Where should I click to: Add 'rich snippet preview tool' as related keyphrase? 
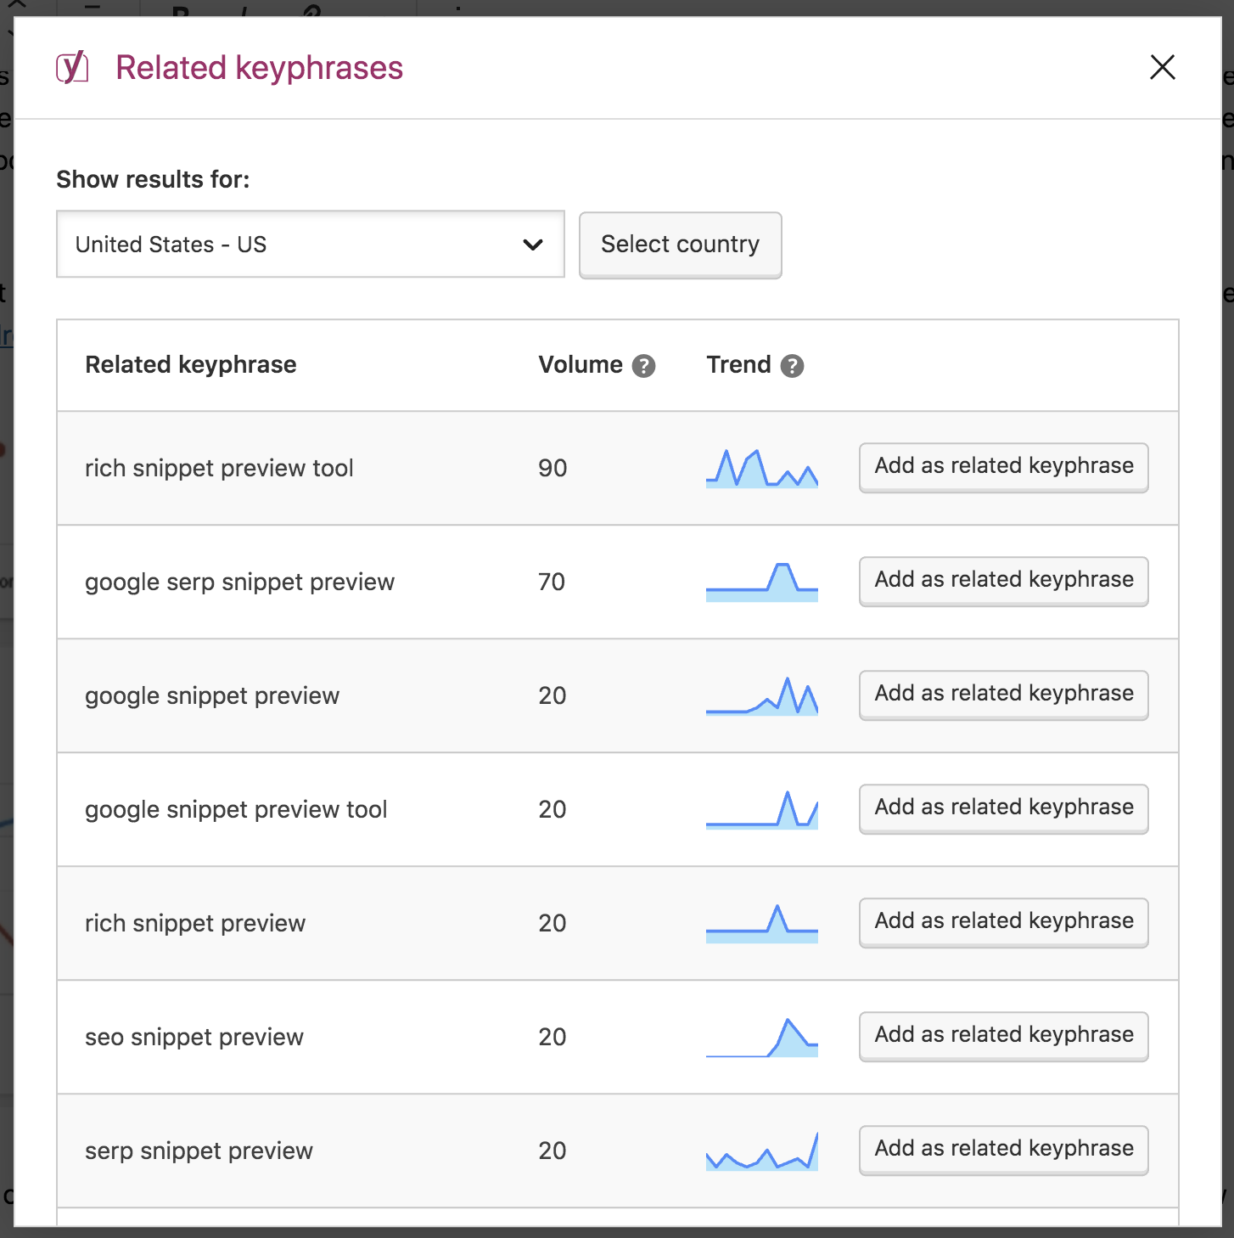coord(1003,466)
